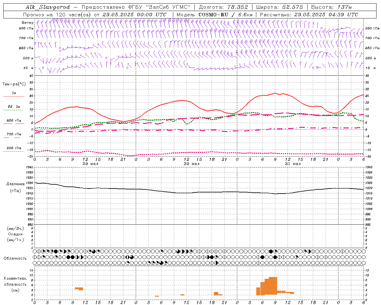
Task: Click the "30 мая" date label
Action: click(x=191, y=164)
